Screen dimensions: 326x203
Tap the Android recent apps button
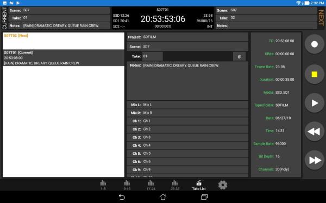(x=204, y=197)
